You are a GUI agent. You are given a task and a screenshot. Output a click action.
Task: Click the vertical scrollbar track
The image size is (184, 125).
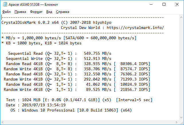pos(181,67)
